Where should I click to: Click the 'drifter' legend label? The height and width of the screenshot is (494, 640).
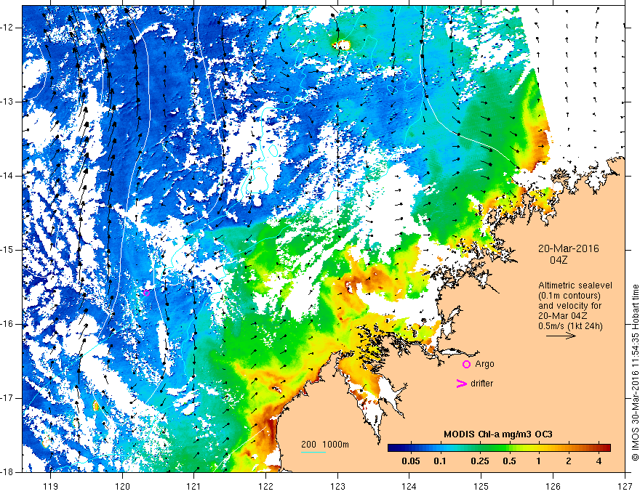481,384
